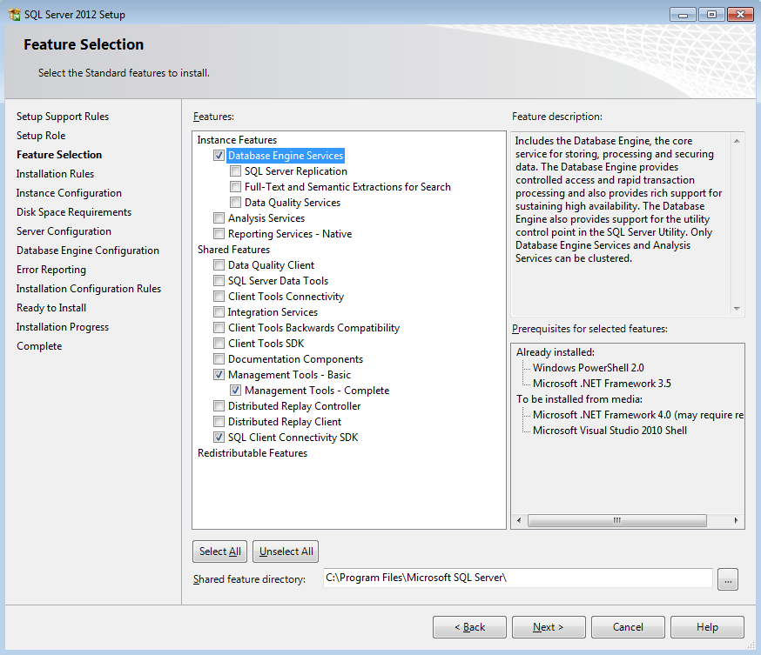Click the prerequisites horizontal scrollbar thumb
761x655 pixels.
(x=616, y=520)
